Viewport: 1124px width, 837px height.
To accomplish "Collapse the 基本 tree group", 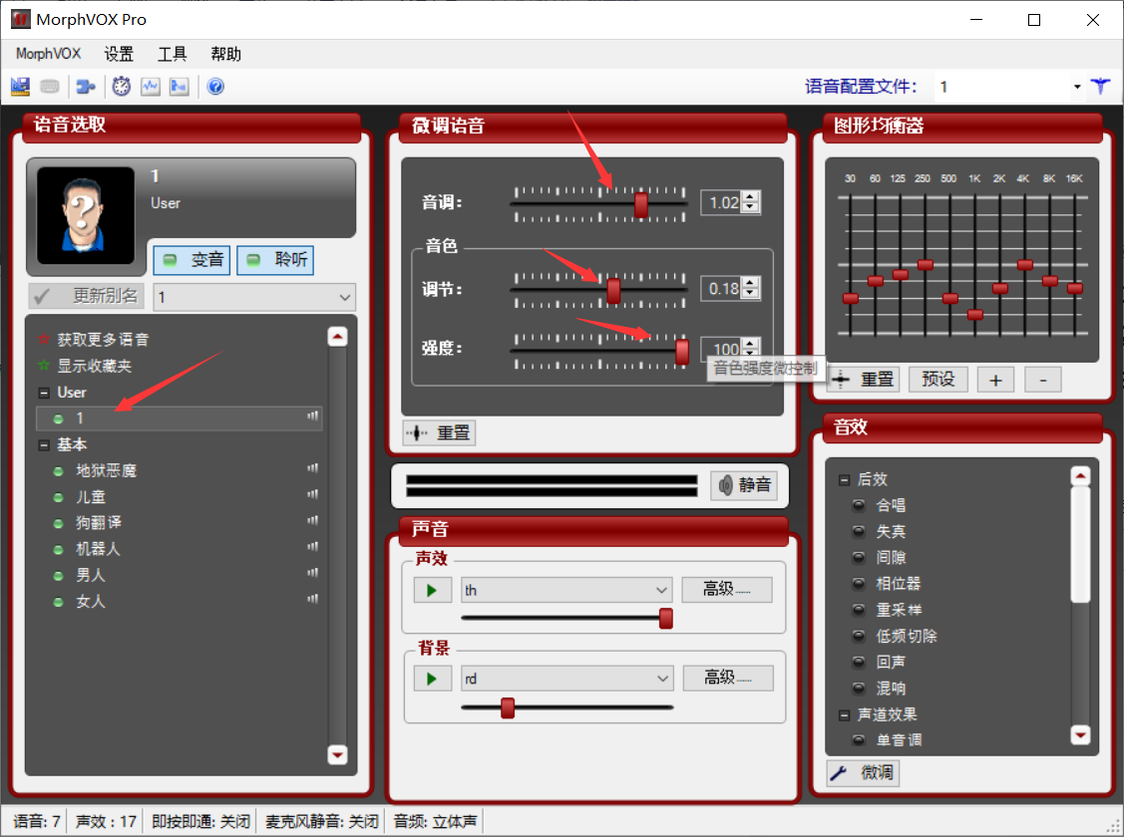I will point(44,445).
